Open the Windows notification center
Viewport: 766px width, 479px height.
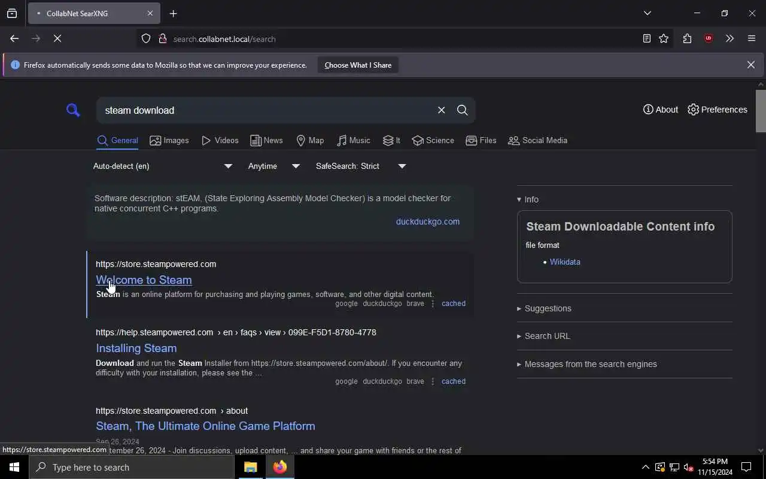click(x=746, y=467)
